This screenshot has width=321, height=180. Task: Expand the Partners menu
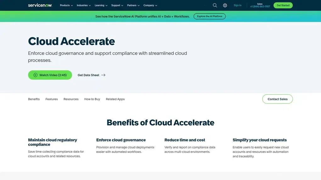pos(133,5)
